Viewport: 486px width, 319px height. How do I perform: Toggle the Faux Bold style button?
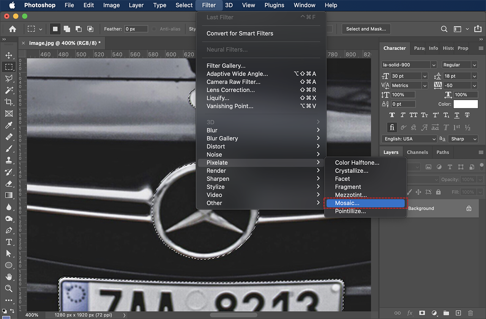point(392,115)
